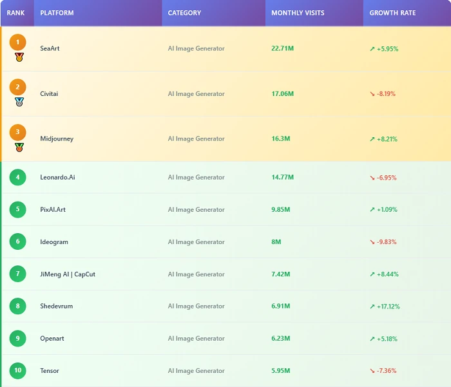
Task: Click the gold medal icon under rank 1
Action: 19,57
